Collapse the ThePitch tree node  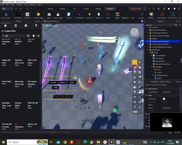(x=148, y=50)
